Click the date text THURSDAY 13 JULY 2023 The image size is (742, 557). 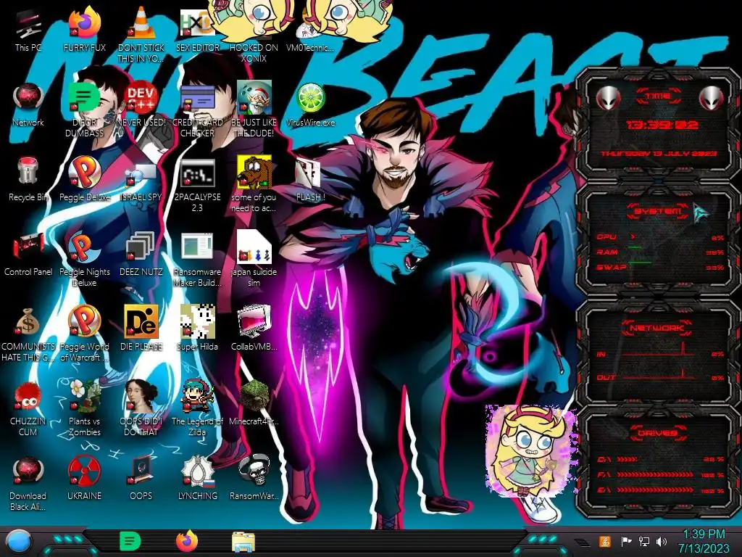pyautogui.click(x=659, y=154)
